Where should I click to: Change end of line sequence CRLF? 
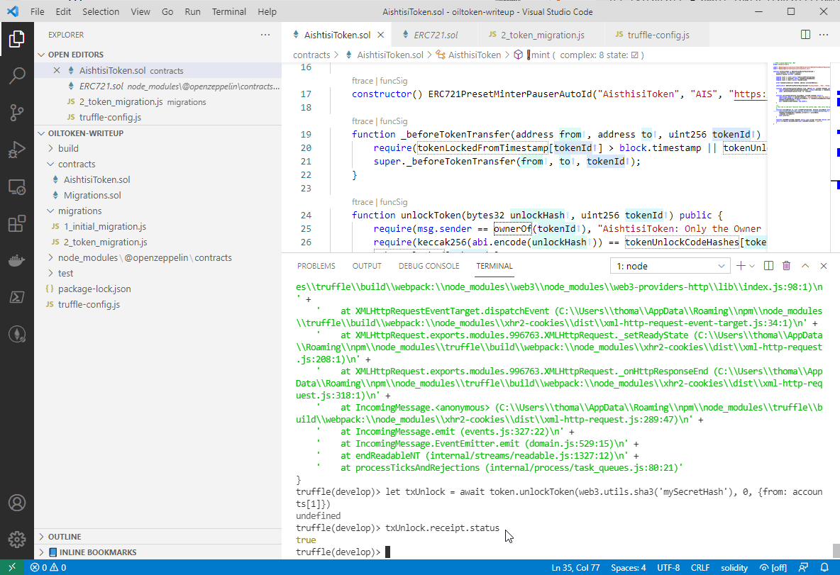700,567
